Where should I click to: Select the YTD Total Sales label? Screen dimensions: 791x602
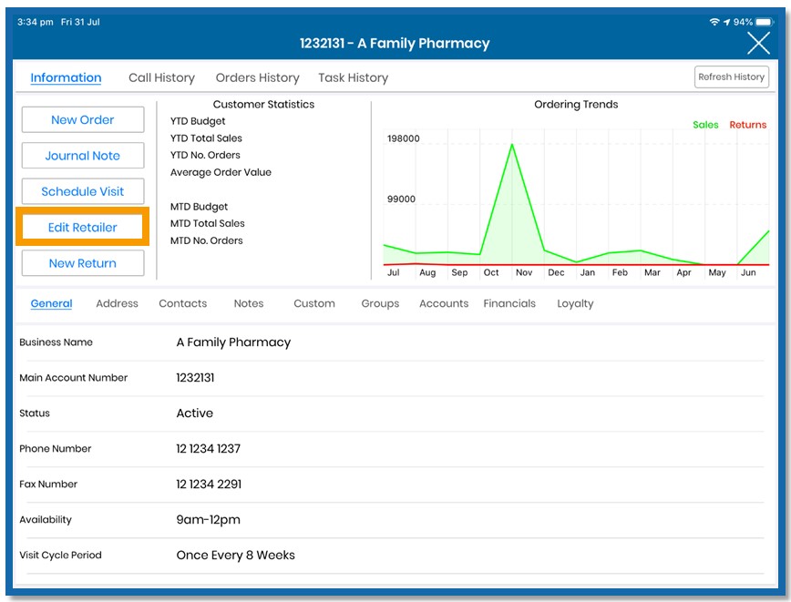point(206,138)
